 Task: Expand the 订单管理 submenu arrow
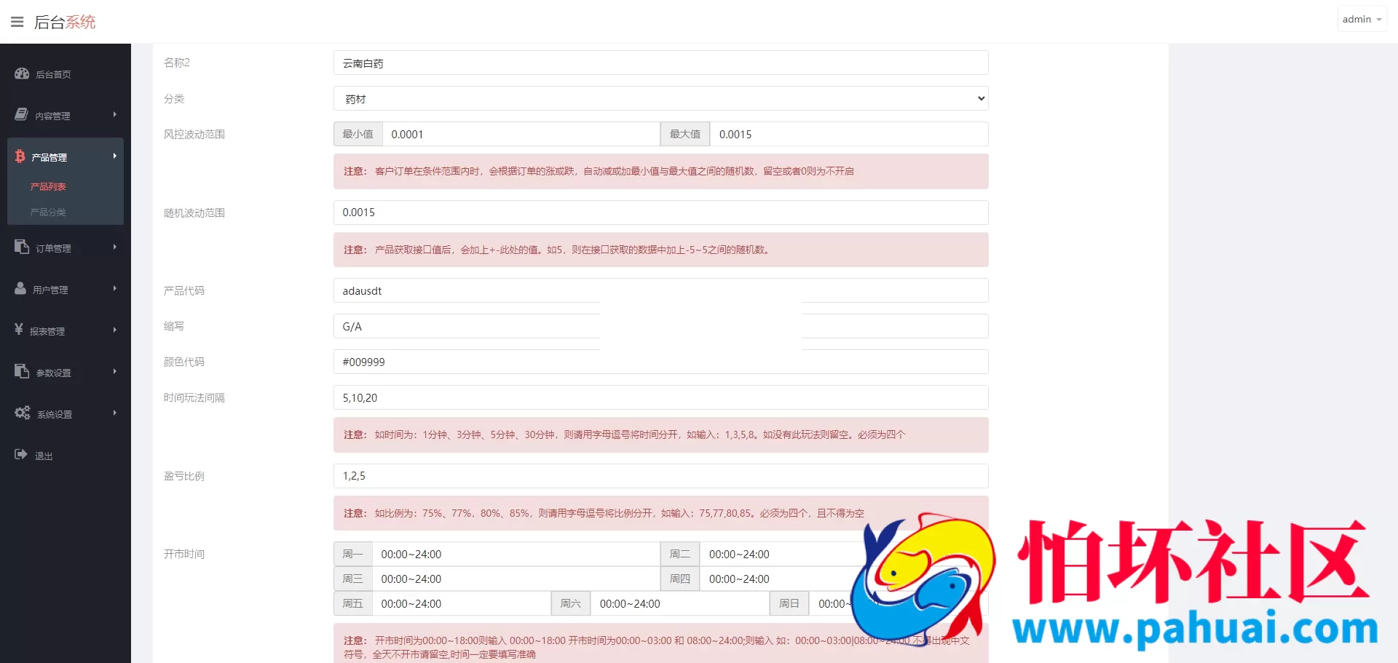[x=115, y=247]
